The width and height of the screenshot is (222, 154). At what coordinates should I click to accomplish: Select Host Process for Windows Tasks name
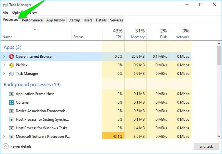pyautogui.click(x=42, y=128)
